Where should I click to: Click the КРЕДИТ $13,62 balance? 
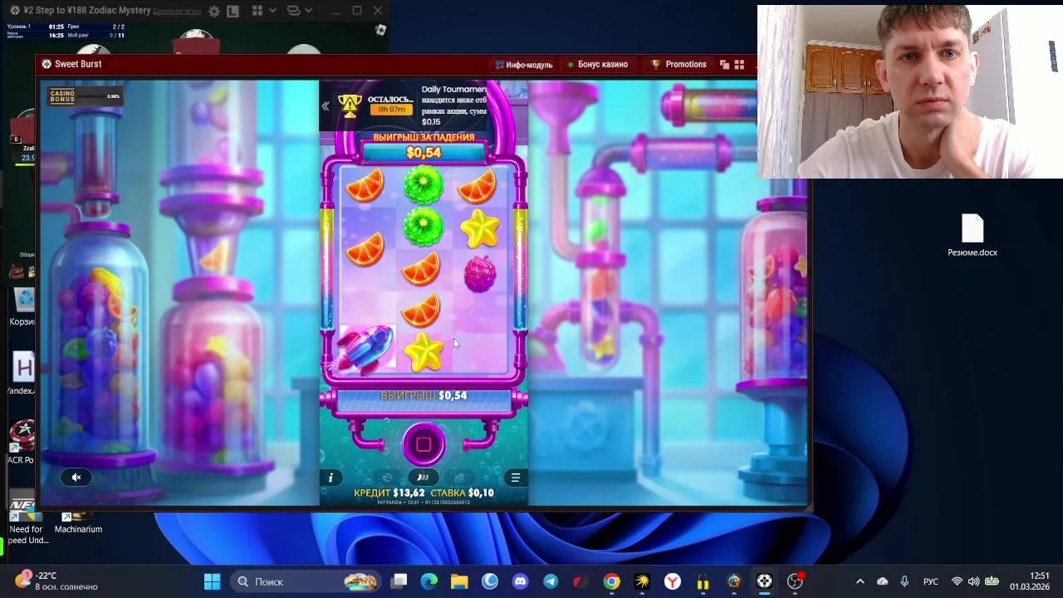point(389,493)
